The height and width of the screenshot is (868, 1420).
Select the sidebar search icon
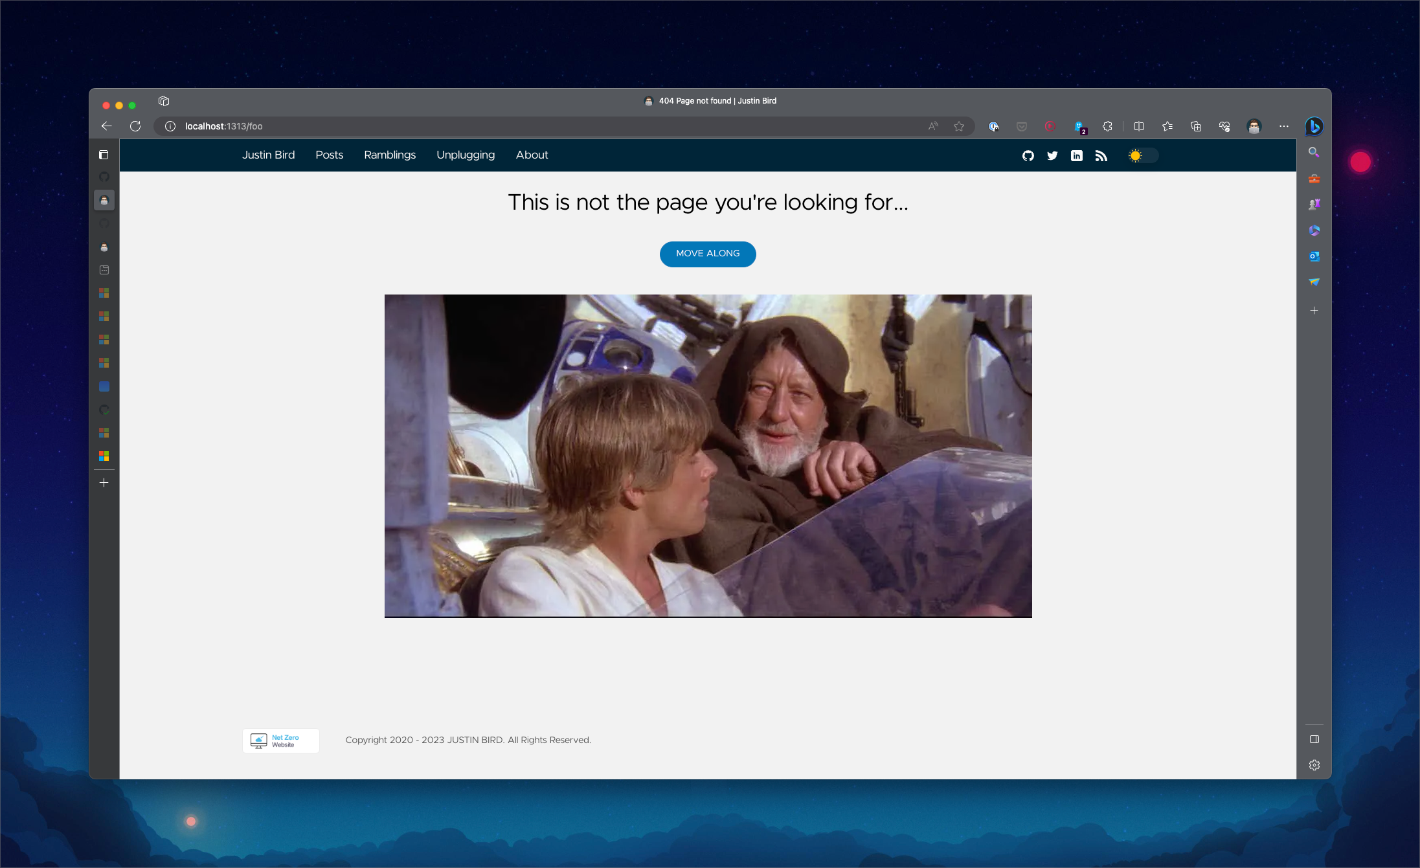[1314, 152]
